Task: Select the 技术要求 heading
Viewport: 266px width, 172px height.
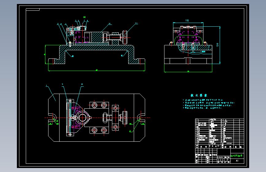Action: tap(199, 95)
